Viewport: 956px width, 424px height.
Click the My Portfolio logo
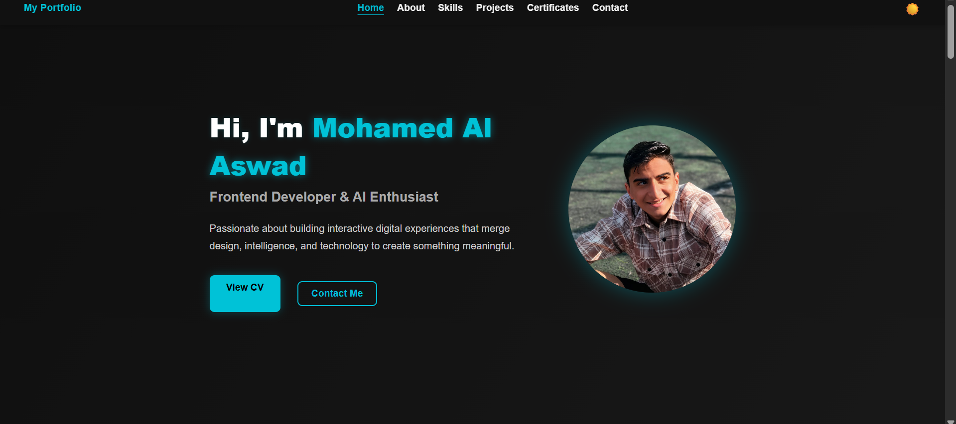52,7
